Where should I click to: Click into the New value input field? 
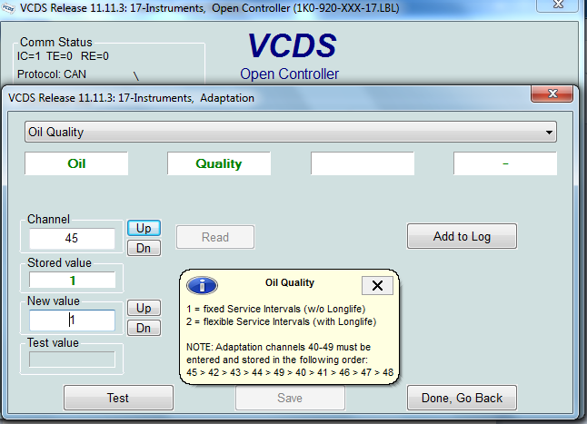(72, 320)
